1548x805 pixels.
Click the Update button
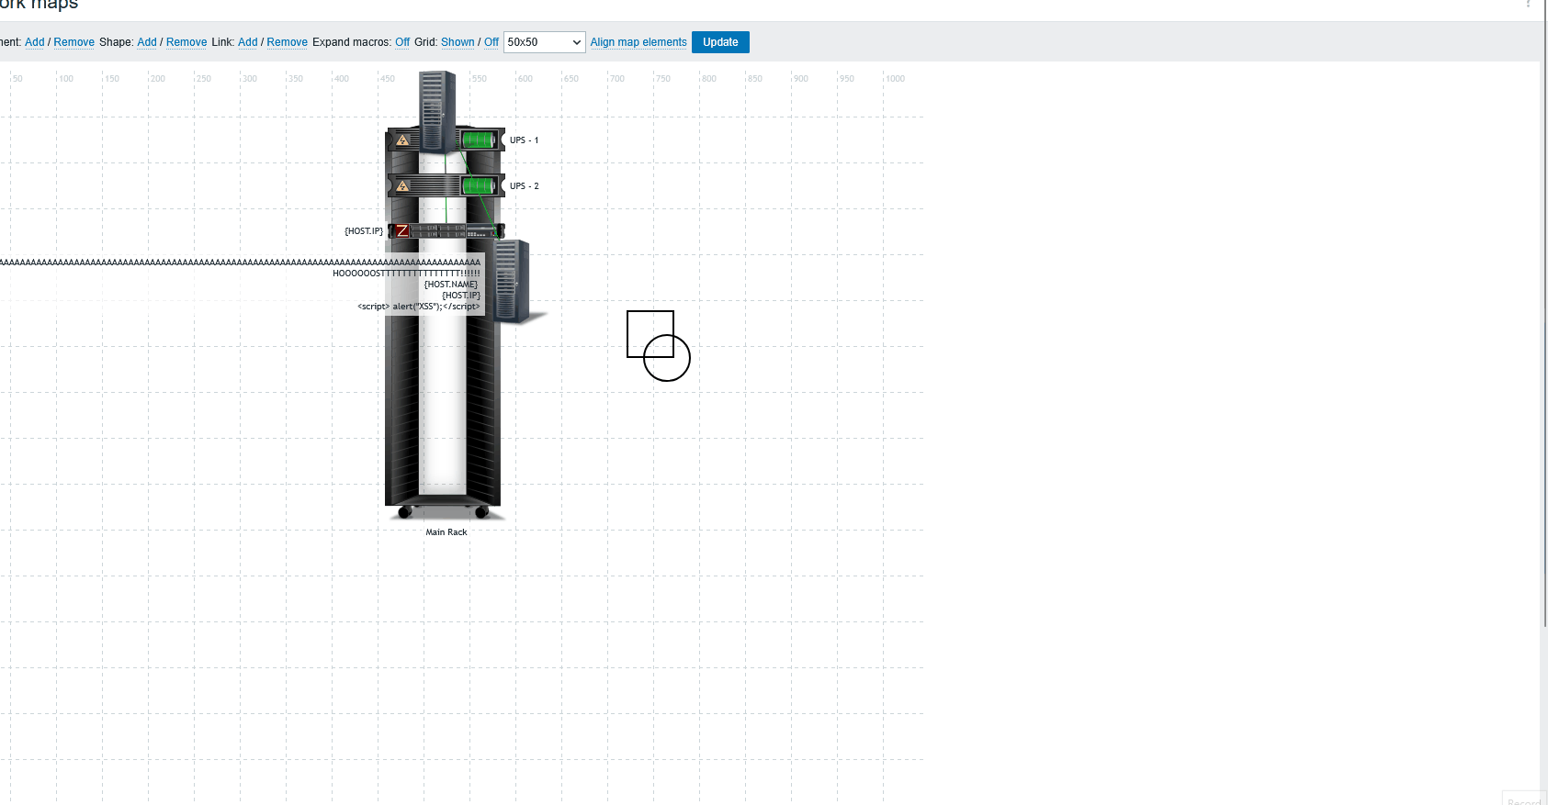coord(720,42)
